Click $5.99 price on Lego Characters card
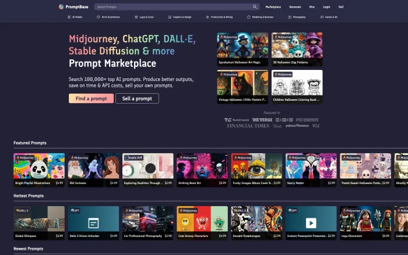 pos(386,236)
